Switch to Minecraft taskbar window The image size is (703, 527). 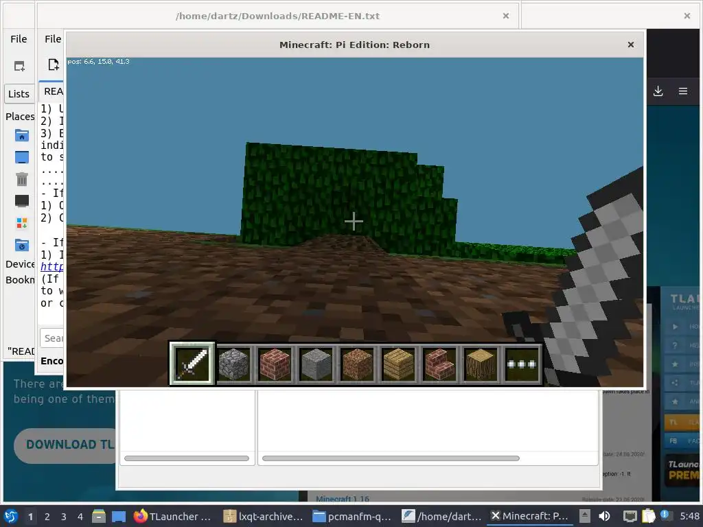coord(530,516)
